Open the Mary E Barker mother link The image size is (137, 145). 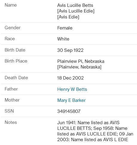(x=71, y=100)
